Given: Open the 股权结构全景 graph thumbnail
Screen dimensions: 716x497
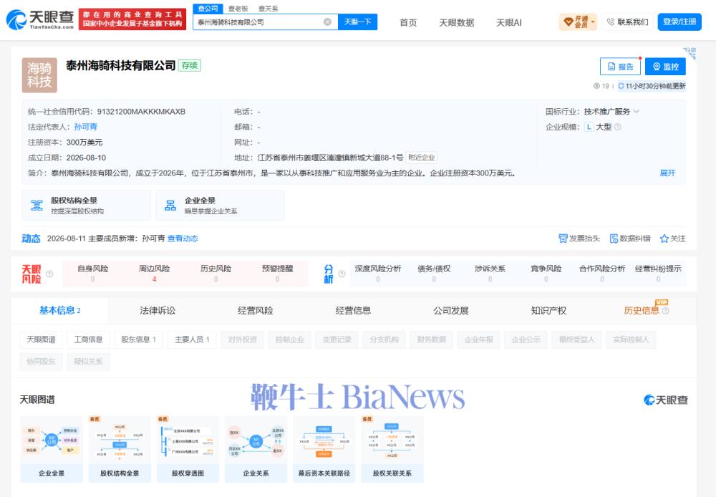Looking at the screenshot, I should (x=120, y=449).
